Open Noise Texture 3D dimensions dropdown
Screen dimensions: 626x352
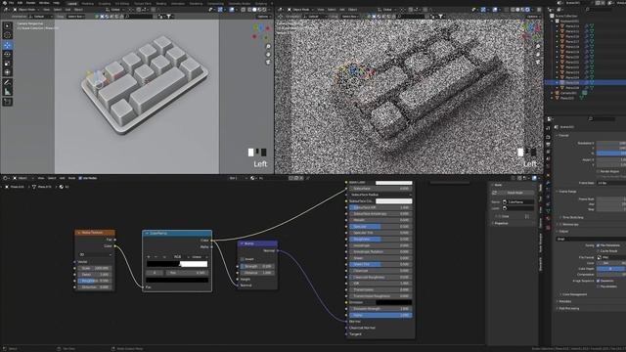tap(95, 254)
